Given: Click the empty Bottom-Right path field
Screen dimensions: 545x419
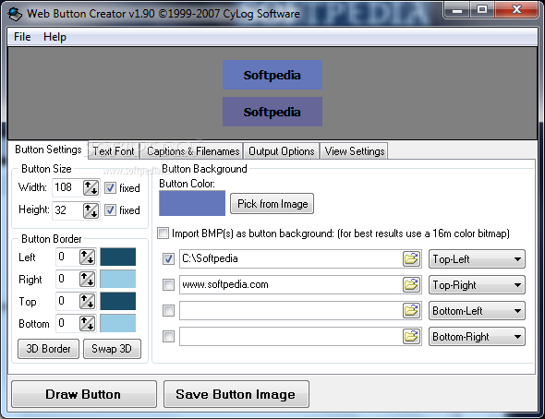Looking at the screenshot, I should pyautogui.click(x=291, y=336).
